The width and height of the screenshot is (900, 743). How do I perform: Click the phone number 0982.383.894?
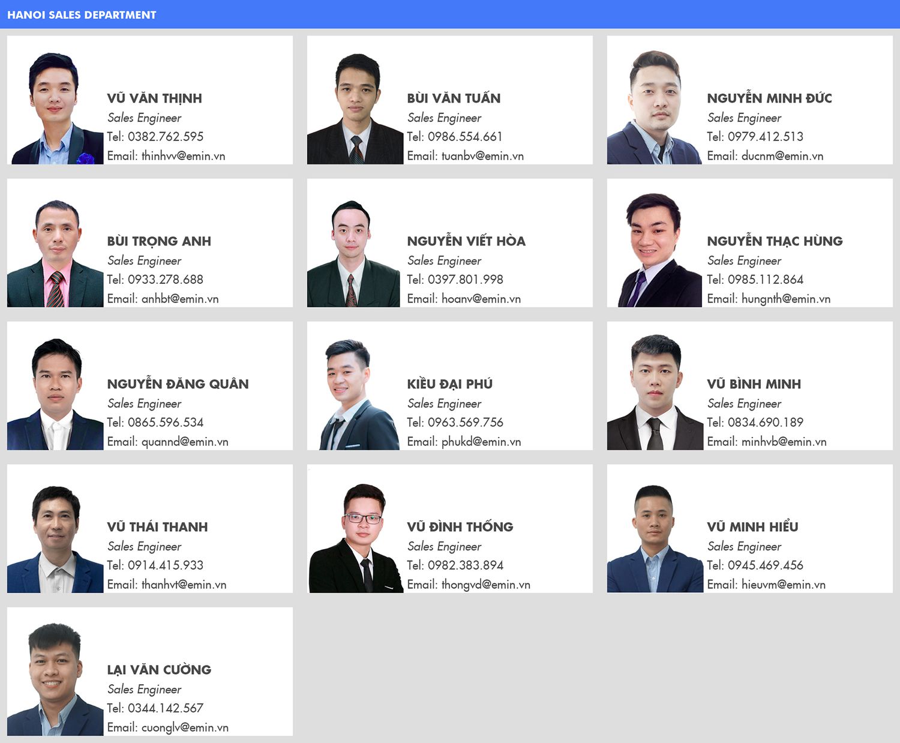pos(466,565)
